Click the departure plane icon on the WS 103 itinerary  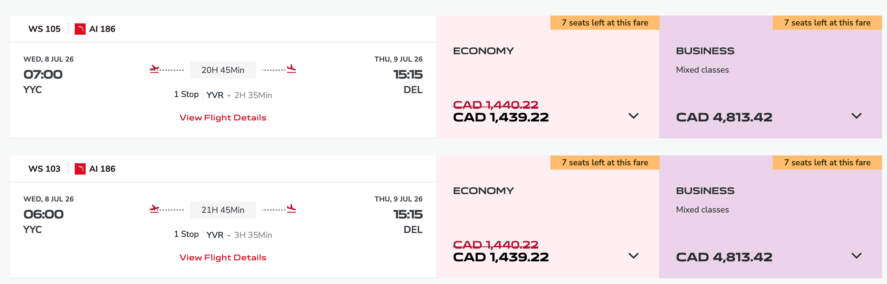coord(154,209)
